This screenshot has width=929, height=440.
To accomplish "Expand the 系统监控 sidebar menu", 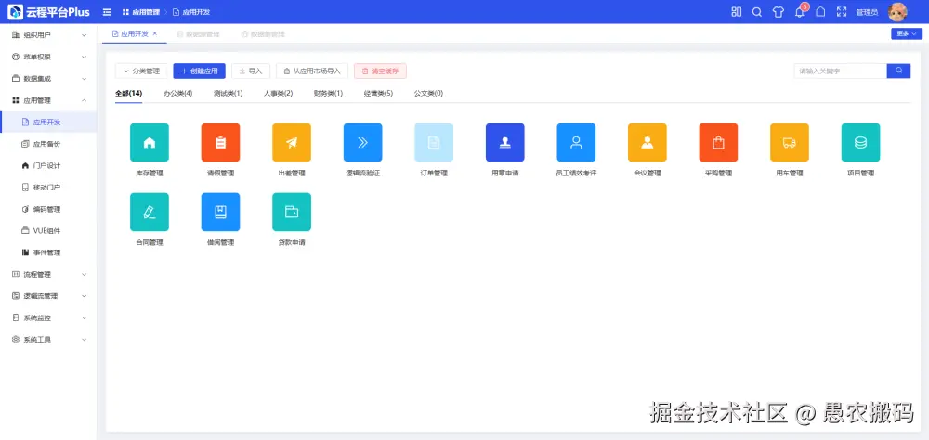I will [x=48, y=318].
